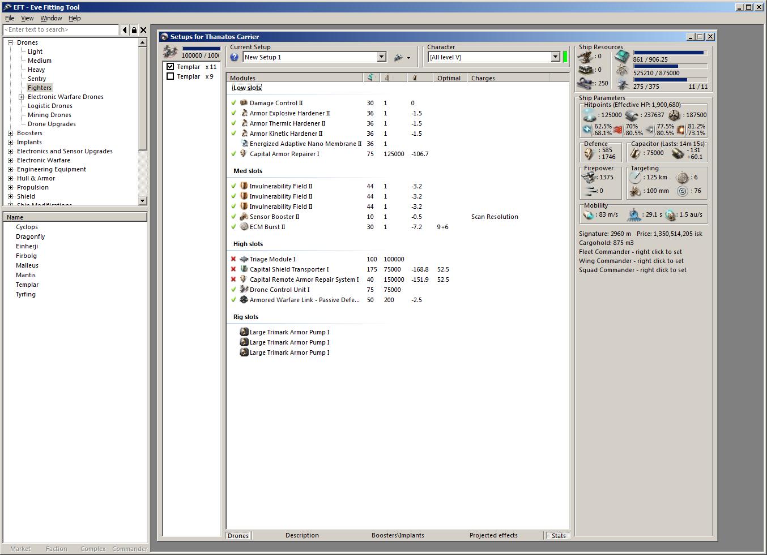Click the blue question mark help icon
The height and width of the screenshot is (555, 767).
tap(235, 57)
